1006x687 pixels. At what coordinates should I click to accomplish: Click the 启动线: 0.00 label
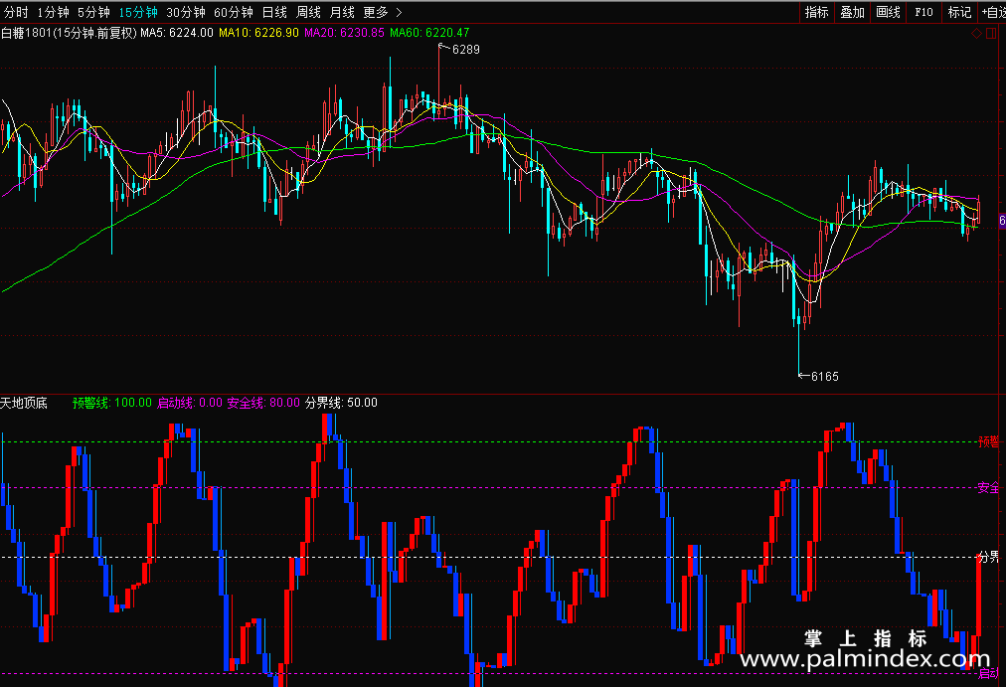(190, 403)
